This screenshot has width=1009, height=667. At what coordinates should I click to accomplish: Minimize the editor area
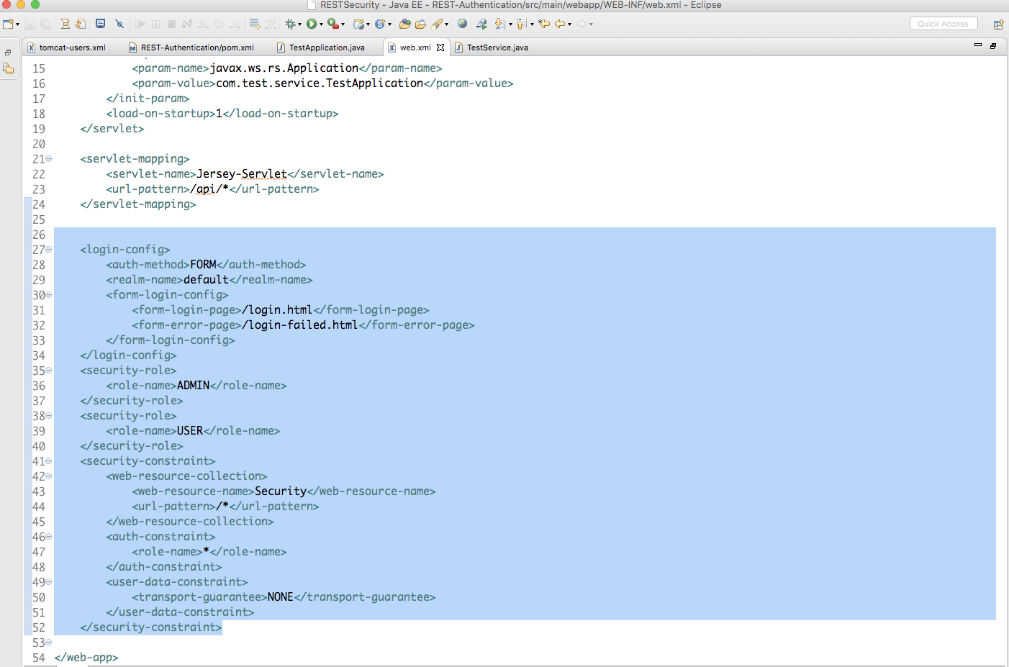[x=978, y=45]
